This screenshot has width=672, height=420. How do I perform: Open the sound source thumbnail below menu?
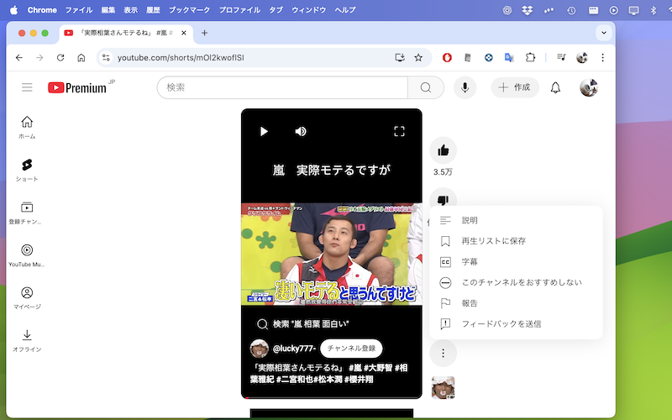(x=444, y=387)
